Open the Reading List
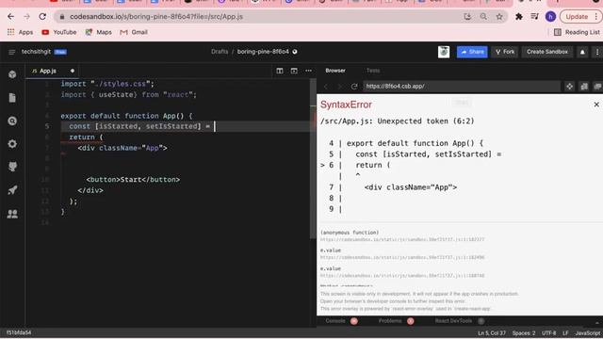The width and height of the screenshot is (603, 339). (x=577, y=32)
